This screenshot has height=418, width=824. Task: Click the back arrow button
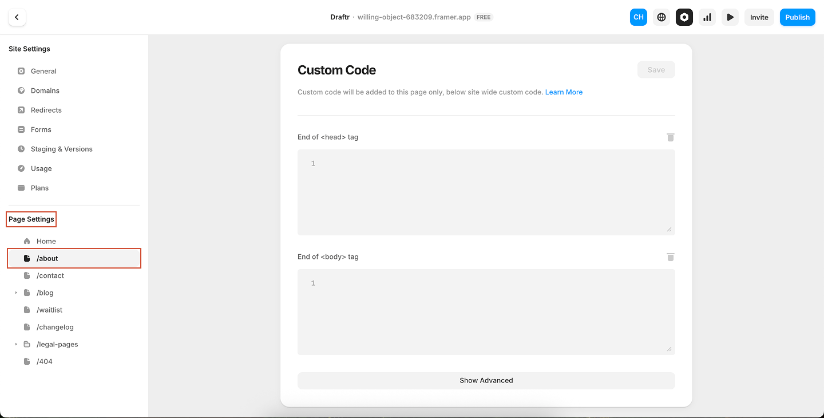[x=17, y=17]
